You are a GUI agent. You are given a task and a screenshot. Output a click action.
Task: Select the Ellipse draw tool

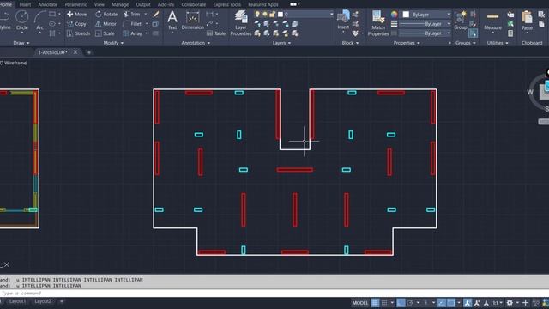click(52, 24)
